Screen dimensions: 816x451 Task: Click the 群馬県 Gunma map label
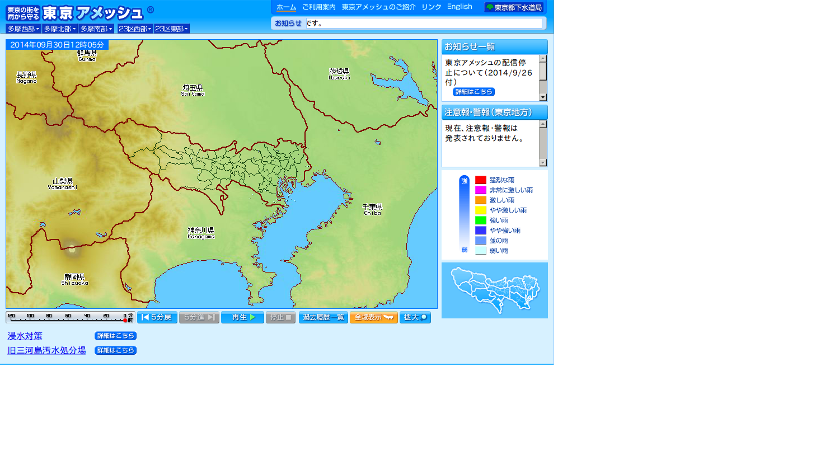87,55
